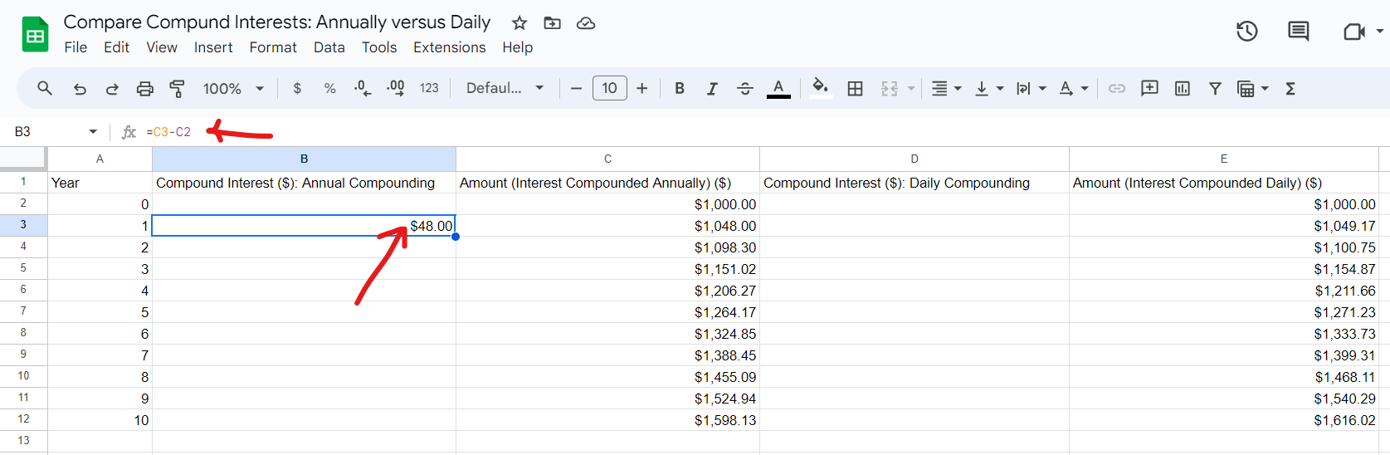
Task: Toggle strikethrough formatting
Action: (745, 88)
